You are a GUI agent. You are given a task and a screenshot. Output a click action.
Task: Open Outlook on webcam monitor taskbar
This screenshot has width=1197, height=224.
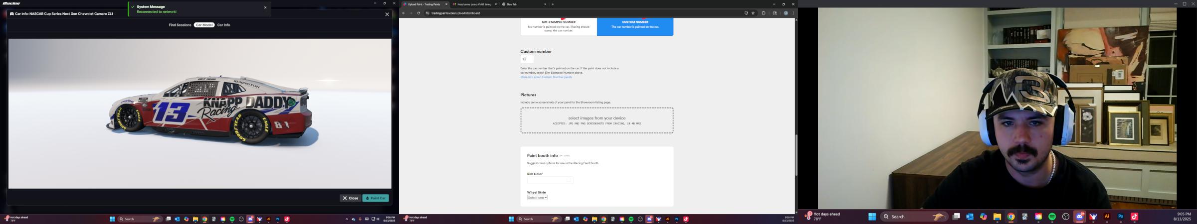pyautogui.click(x=970, y=217)
